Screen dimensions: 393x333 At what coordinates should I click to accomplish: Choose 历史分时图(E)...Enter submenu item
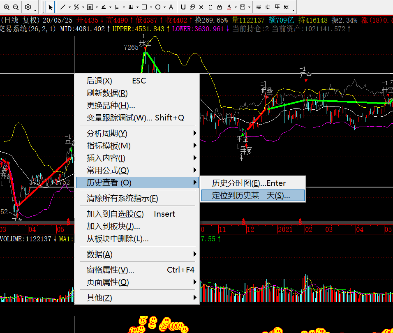(x=253, y=183)
